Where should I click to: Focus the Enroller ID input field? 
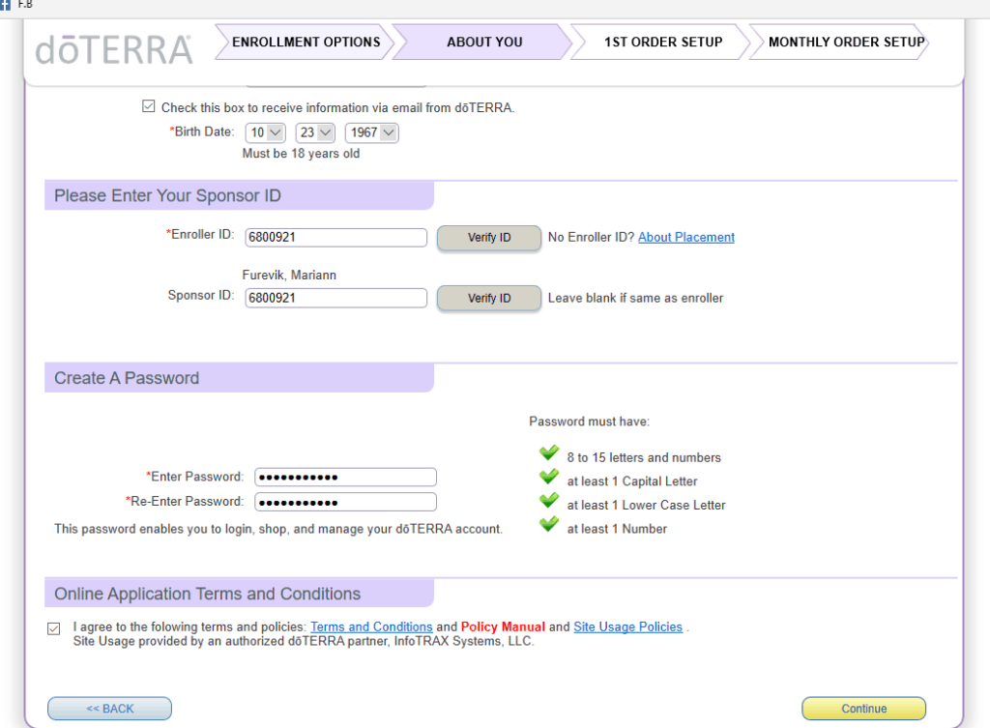coord(335,238)
